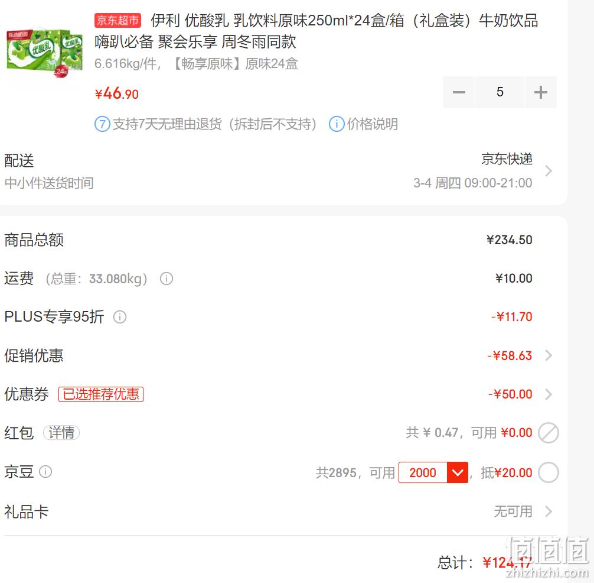594x583 pixels.
Task: Expand the 礼品卡 row chevron
Action: pos(548,511)
